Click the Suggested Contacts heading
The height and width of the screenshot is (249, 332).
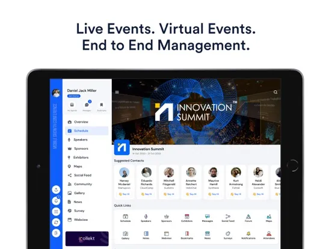129,161
